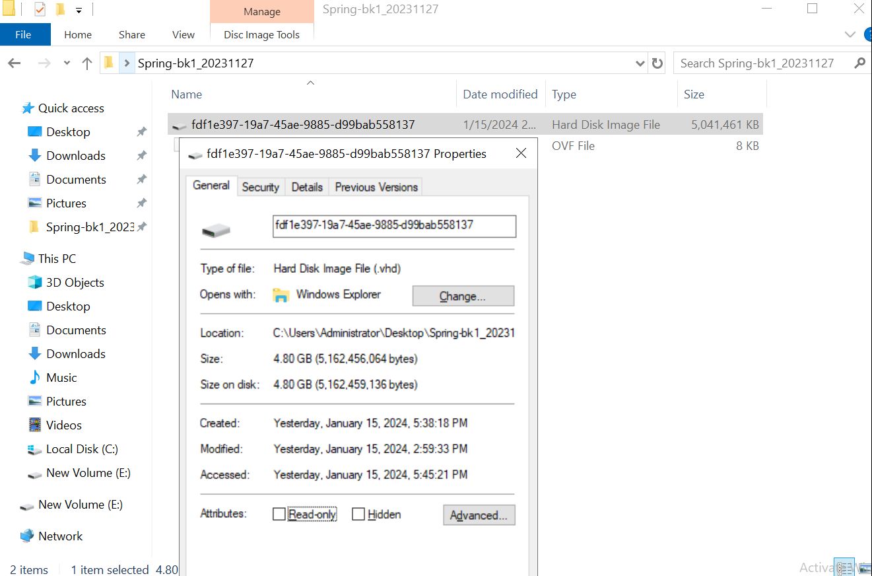Click the address bar path Spring-bk1_20231127
Viewport: 872px width, 576px height.
(195, 63)
